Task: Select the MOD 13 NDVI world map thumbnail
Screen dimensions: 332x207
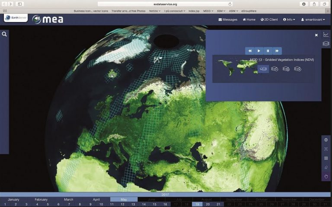Action: click(237, 67)
